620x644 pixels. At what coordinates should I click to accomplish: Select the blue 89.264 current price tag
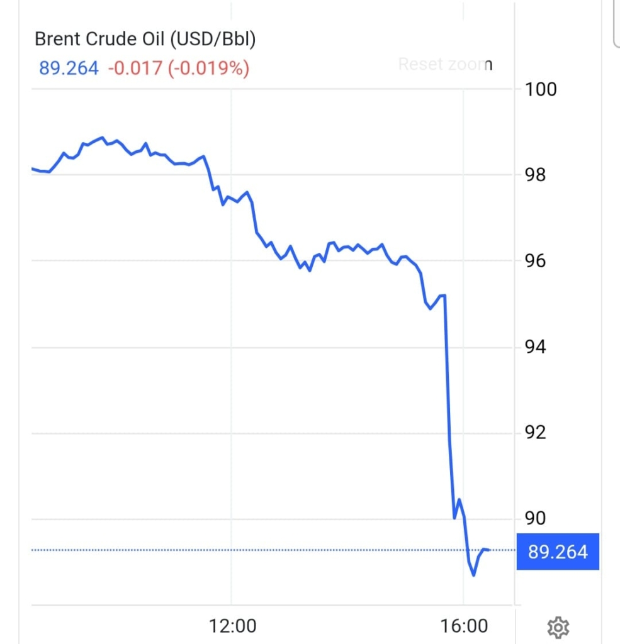558,552
